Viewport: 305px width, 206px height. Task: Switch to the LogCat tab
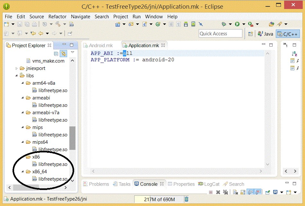click(x=209, y=184)
